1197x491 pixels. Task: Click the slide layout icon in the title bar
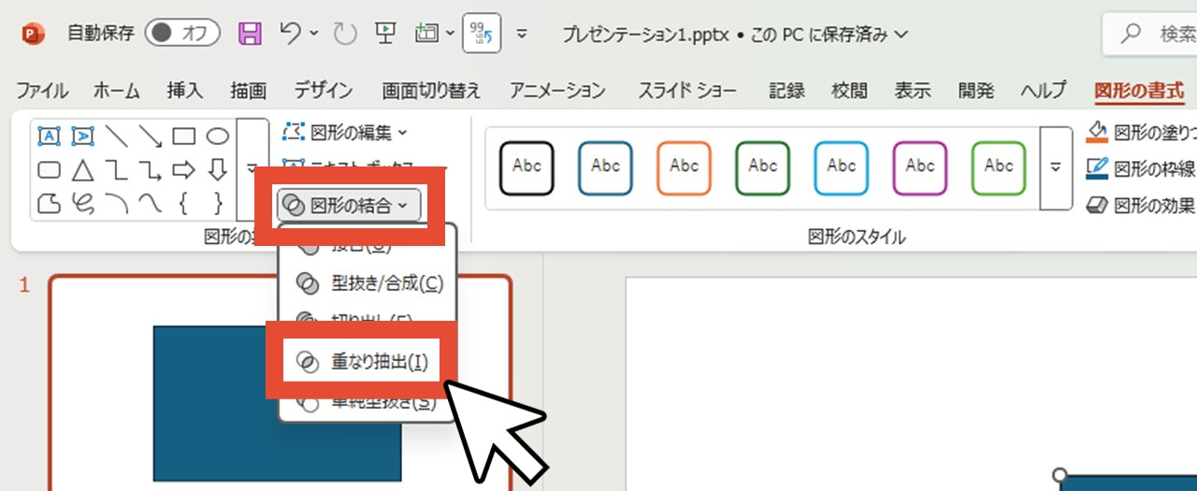click(426, 34)
